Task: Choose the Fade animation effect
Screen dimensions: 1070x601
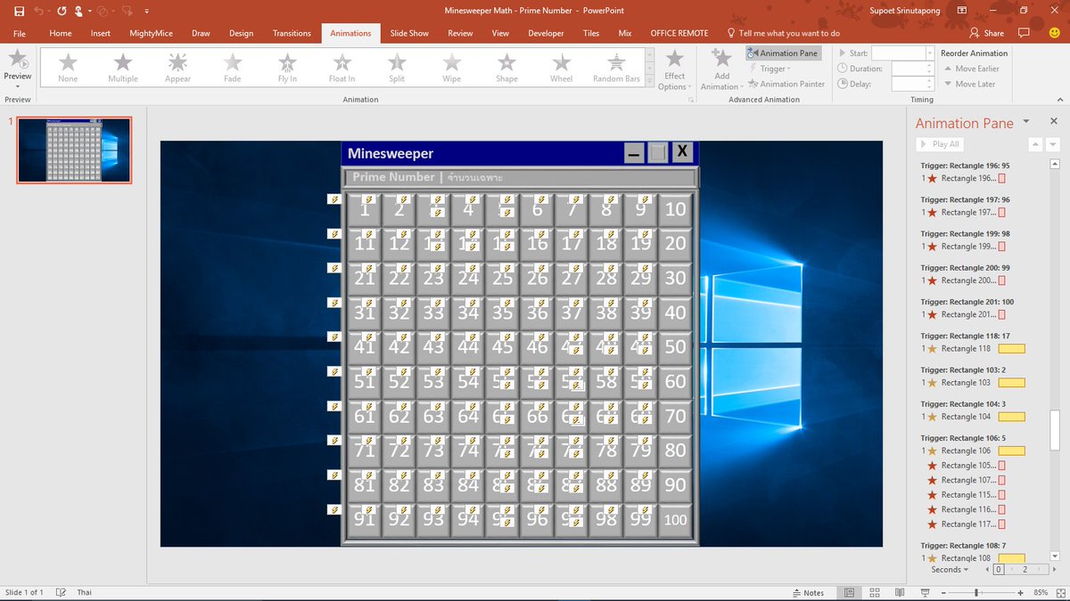Action: point(233,68)
